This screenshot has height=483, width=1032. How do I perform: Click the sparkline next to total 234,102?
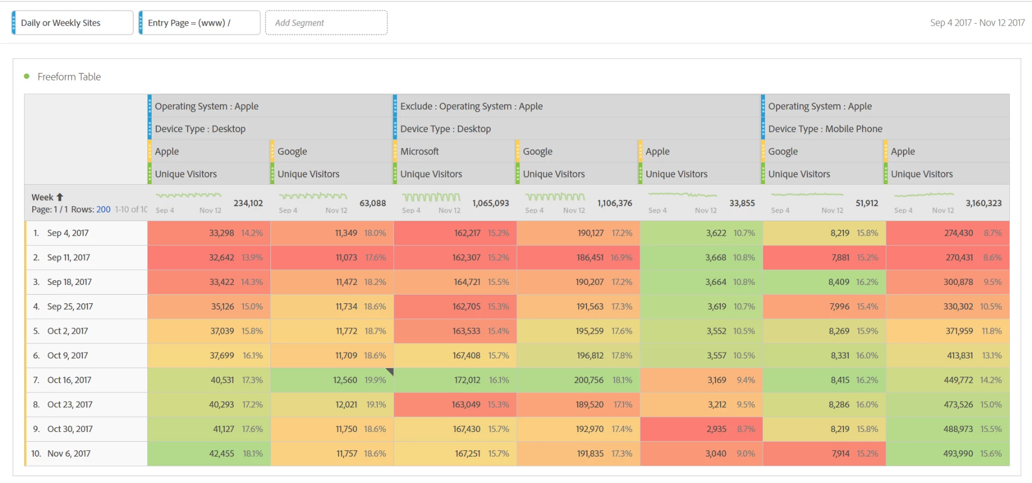click(x=188, y=195)
